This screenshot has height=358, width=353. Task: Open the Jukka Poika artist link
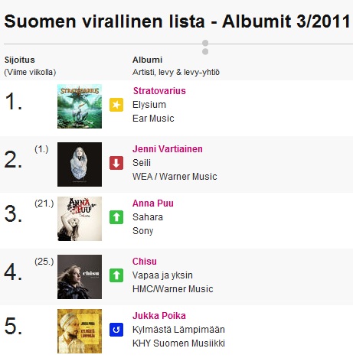[159, 316]
